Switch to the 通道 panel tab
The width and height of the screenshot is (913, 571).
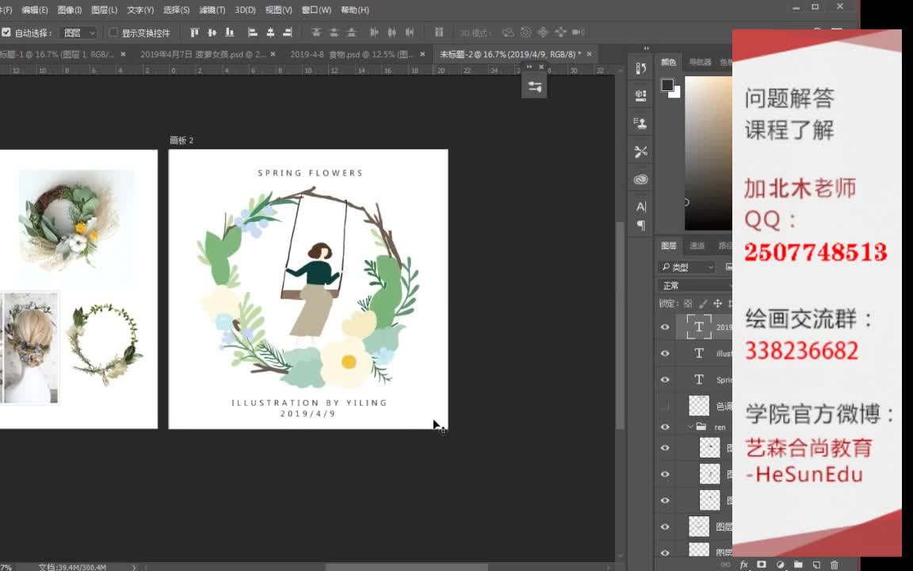tap(697, 245)
